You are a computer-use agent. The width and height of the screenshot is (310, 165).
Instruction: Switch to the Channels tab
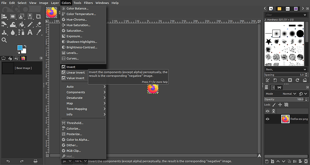[273, 87]
